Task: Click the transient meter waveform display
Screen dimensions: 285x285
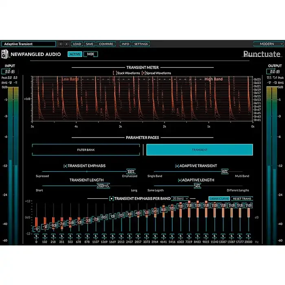Action: [x=142, y=99]
